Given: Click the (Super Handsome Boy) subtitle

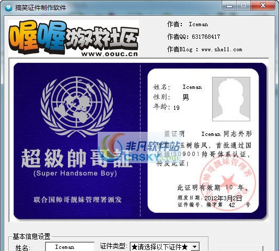Looking at the screenshot, I should [75, 173].
